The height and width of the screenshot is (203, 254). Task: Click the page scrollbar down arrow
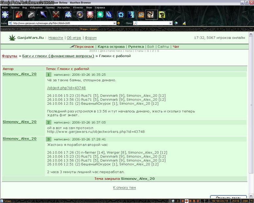click(x=251, y=196)
